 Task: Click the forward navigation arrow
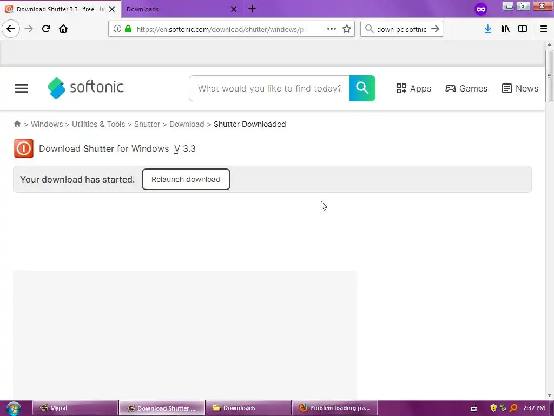point(29,29)
